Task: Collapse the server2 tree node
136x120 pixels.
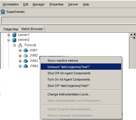Action: (x=9, y=40)
